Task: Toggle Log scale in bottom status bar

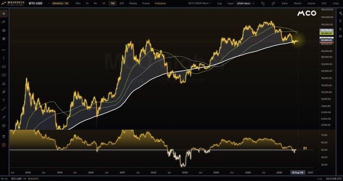Action: click(x=320, y=178)
